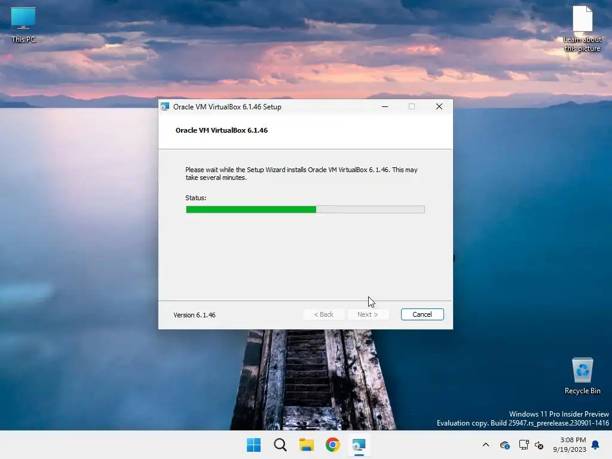Select the Recycle Bin desktop icon
612x459 pixels.
[582, 377]
